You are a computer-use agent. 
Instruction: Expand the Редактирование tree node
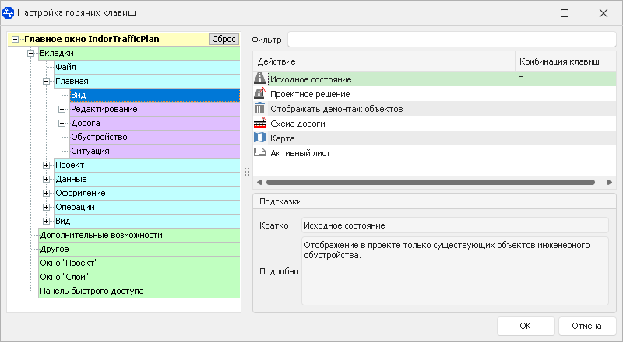62,109
